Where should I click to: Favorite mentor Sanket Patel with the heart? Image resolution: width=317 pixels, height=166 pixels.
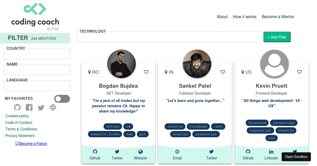click(x=223, y=72)
